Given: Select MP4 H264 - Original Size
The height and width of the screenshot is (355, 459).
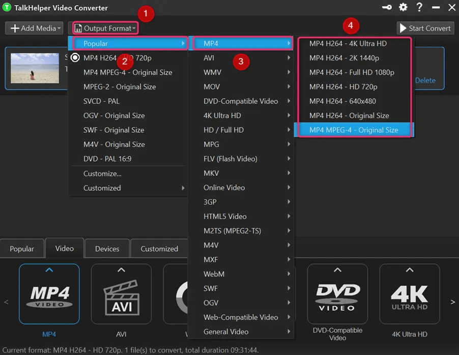Looking at the screenshot, I should 354,115.
